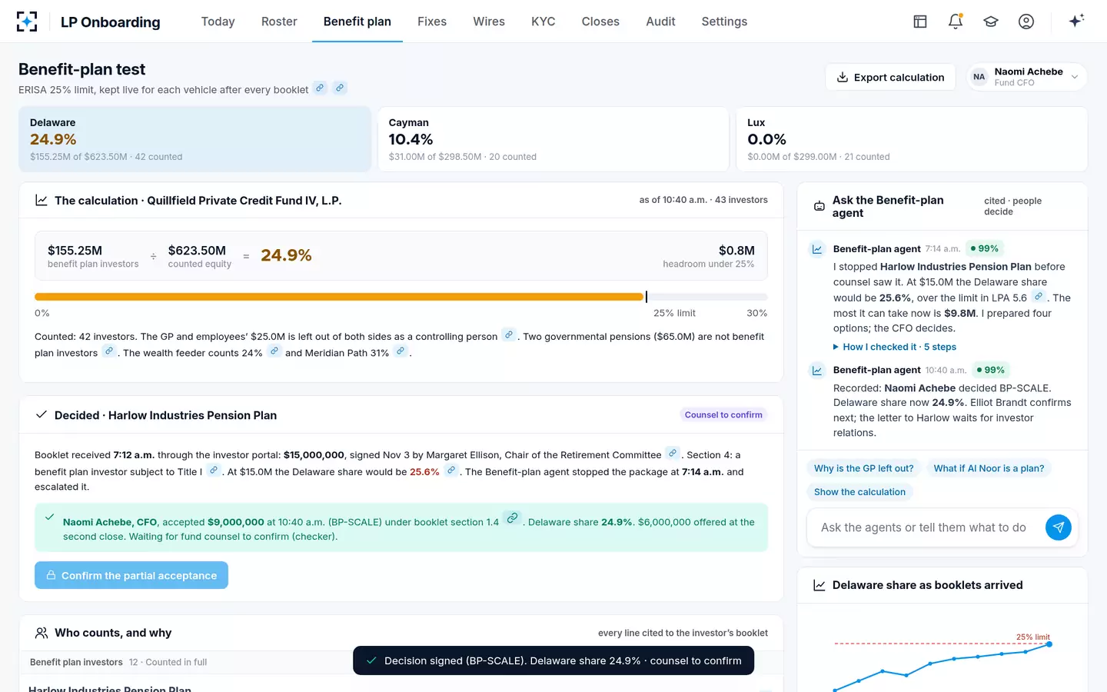The height and width of the screenshot is (692, 1107).
Task: Open the Closes tab
Action: pos(600,22)
